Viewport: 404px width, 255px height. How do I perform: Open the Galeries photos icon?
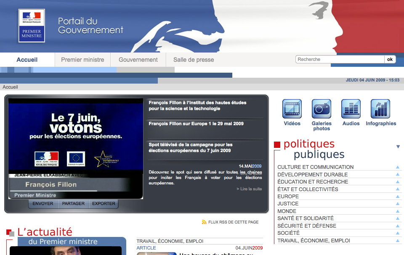click(x=321, y=110)
